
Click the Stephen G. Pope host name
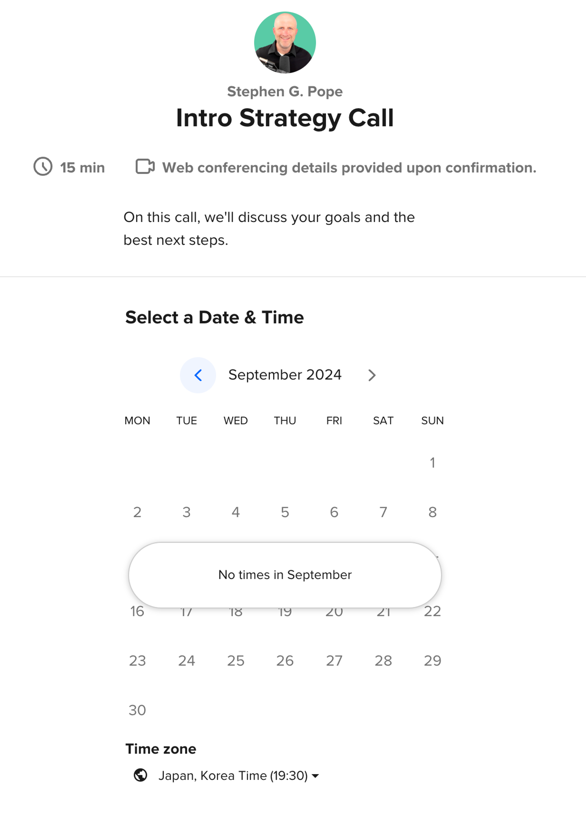coord(285,91)
